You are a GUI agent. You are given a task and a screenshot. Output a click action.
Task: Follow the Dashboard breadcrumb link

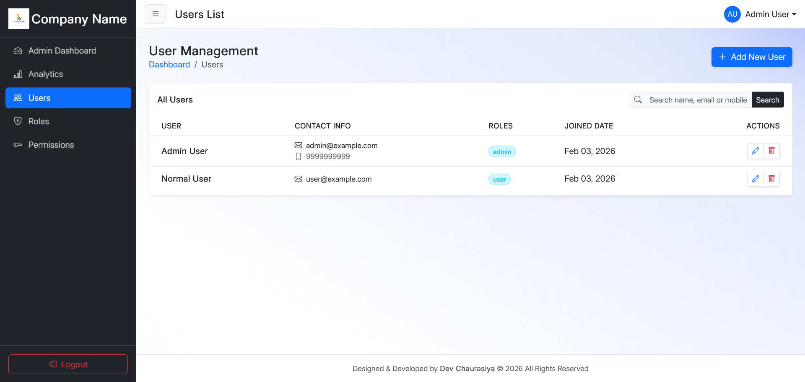[x=169, y=65]
